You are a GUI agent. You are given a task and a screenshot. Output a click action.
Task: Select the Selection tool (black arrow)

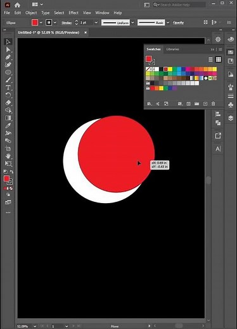[8, 42]
